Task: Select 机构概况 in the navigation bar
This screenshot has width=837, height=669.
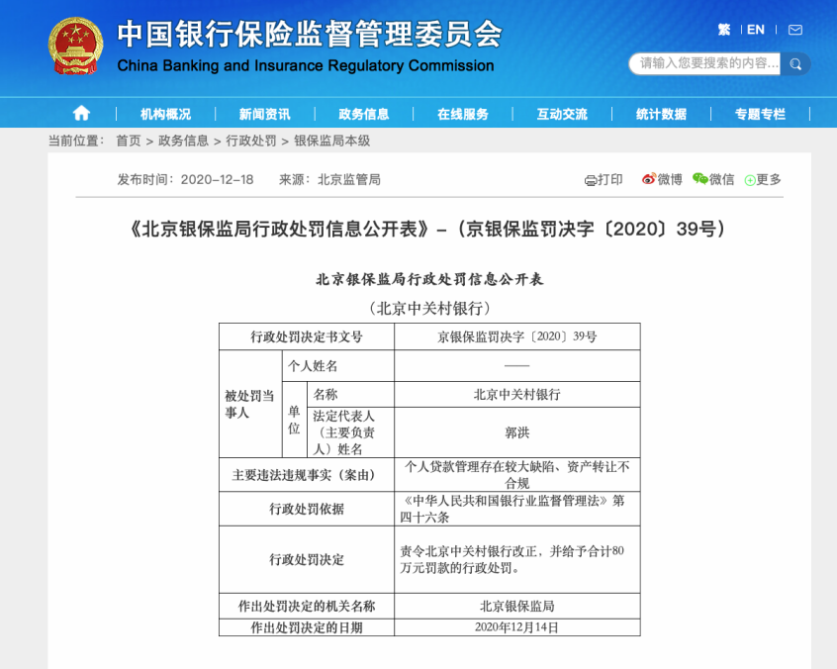Action: point(165,113)
